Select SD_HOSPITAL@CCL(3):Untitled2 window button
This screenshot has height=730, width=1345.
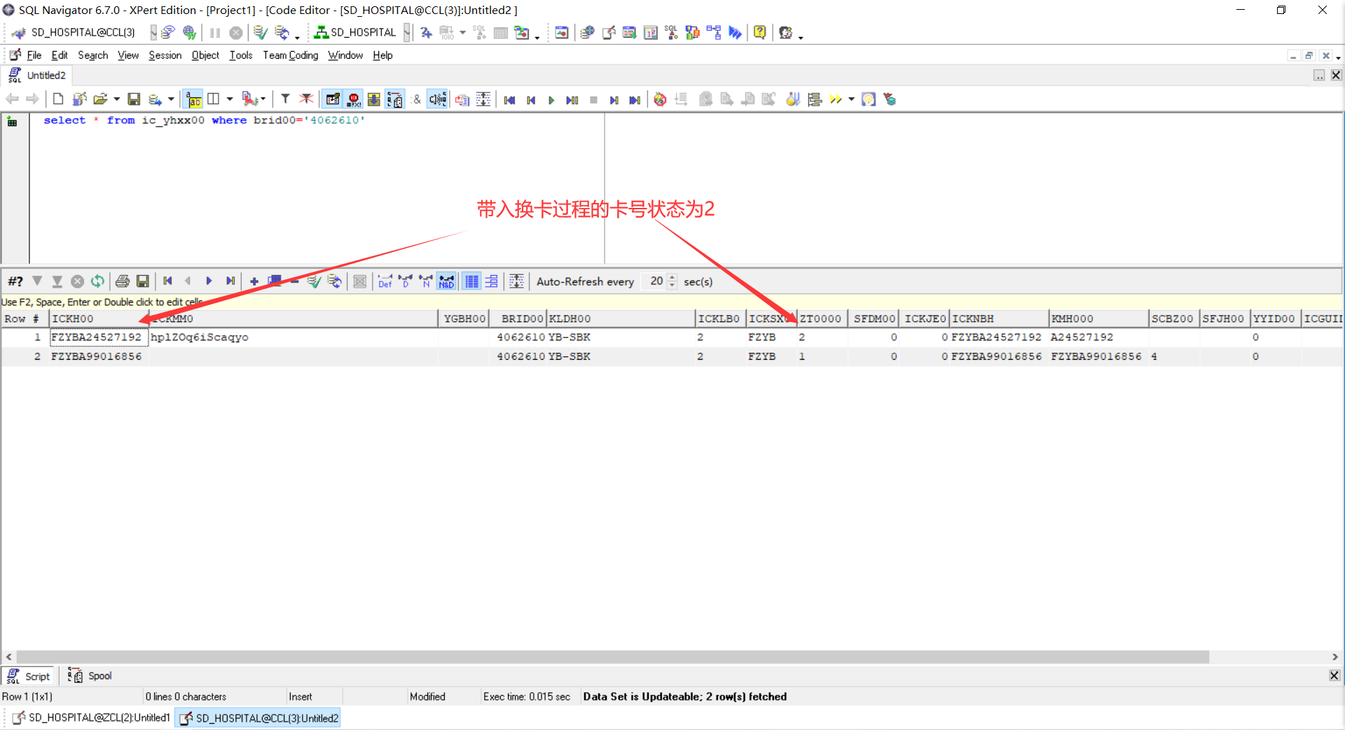[258, 718]
